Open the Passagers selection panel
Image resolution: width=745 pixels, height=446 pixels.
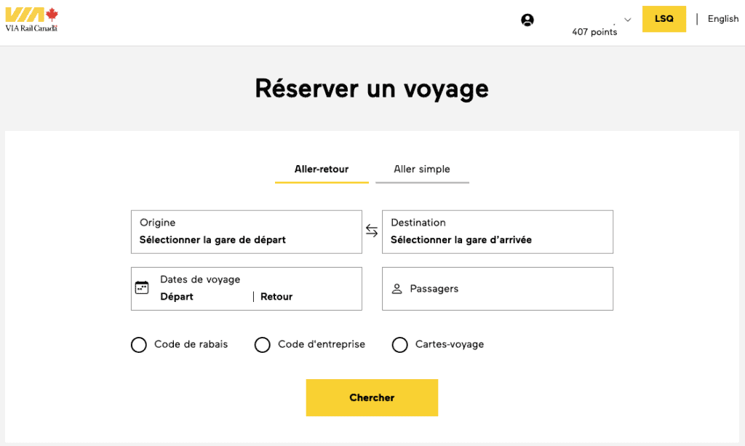(498, 288)
